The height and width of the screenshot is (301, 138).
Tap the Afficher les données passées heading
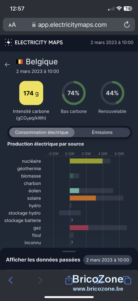point(43,260)
